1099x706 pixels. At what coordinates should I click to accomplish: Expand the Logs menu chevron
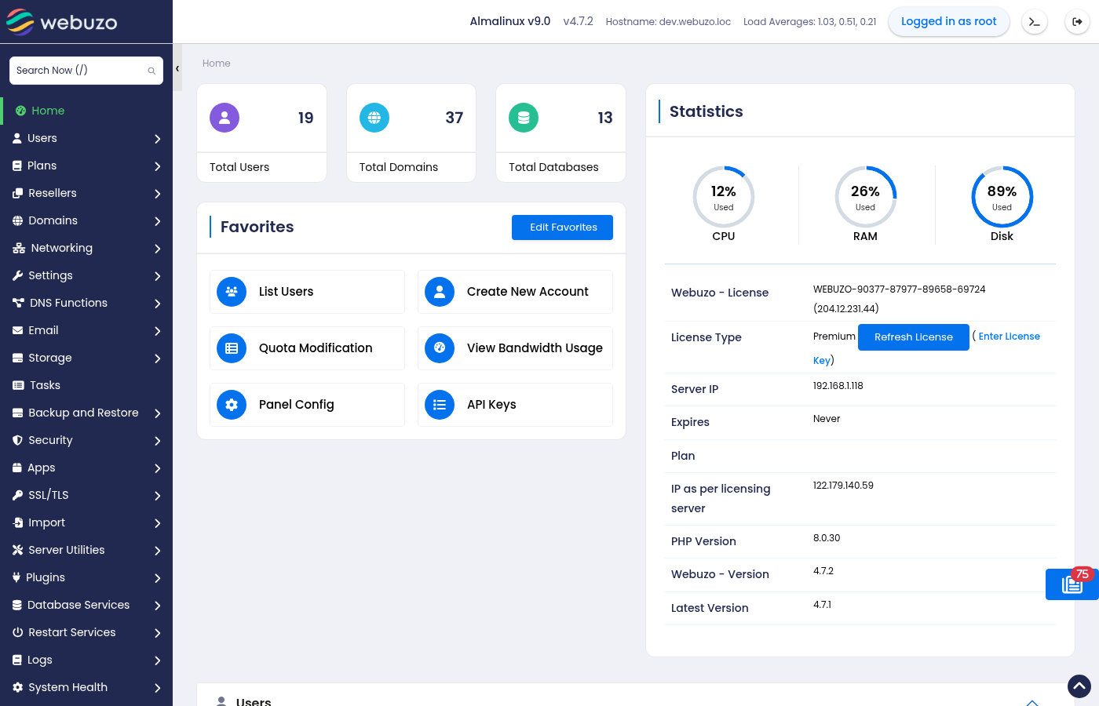coord(157,661)
